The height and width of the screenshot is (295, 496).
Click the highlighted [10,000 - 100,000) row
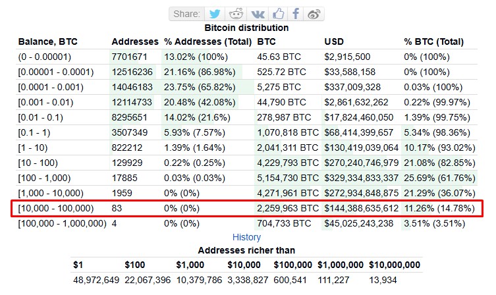(247, 208)
